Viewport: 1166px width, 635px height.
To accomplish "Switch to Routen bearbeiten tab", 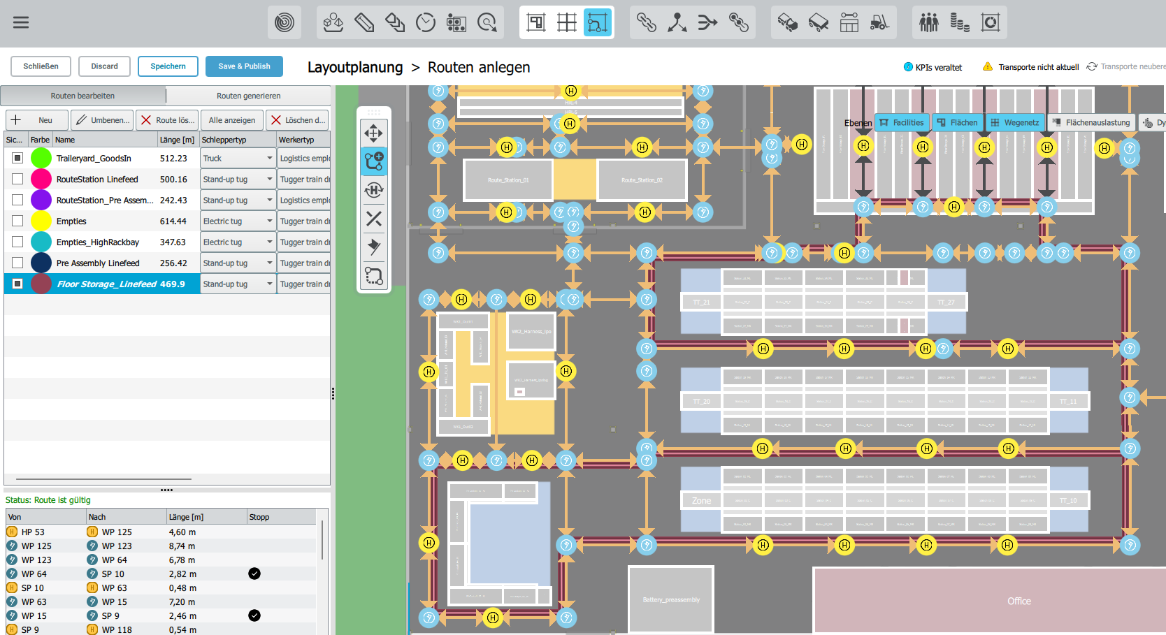I will [x=82, y=96].
